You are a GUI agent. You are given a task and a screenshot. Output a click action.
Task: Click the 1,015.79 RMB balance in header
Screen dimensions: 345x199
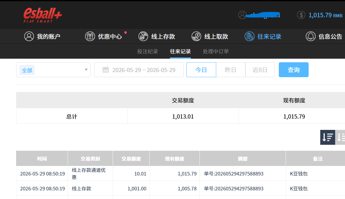tap(325, 15)
